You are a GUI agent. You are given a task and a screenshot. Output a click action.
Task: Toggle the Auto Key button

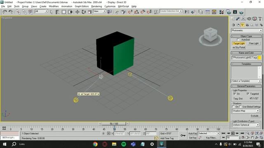[193, 133]
